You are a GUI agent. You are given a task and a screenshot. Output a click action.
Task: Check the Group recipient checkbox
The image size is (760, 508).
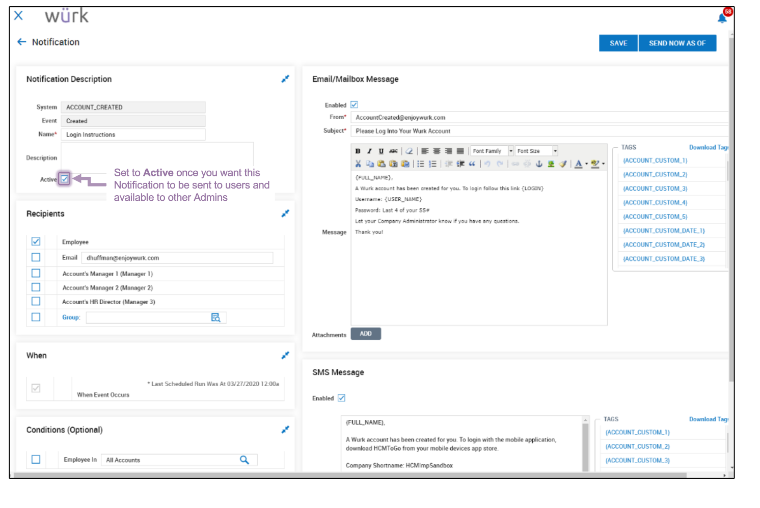[36, 317]
